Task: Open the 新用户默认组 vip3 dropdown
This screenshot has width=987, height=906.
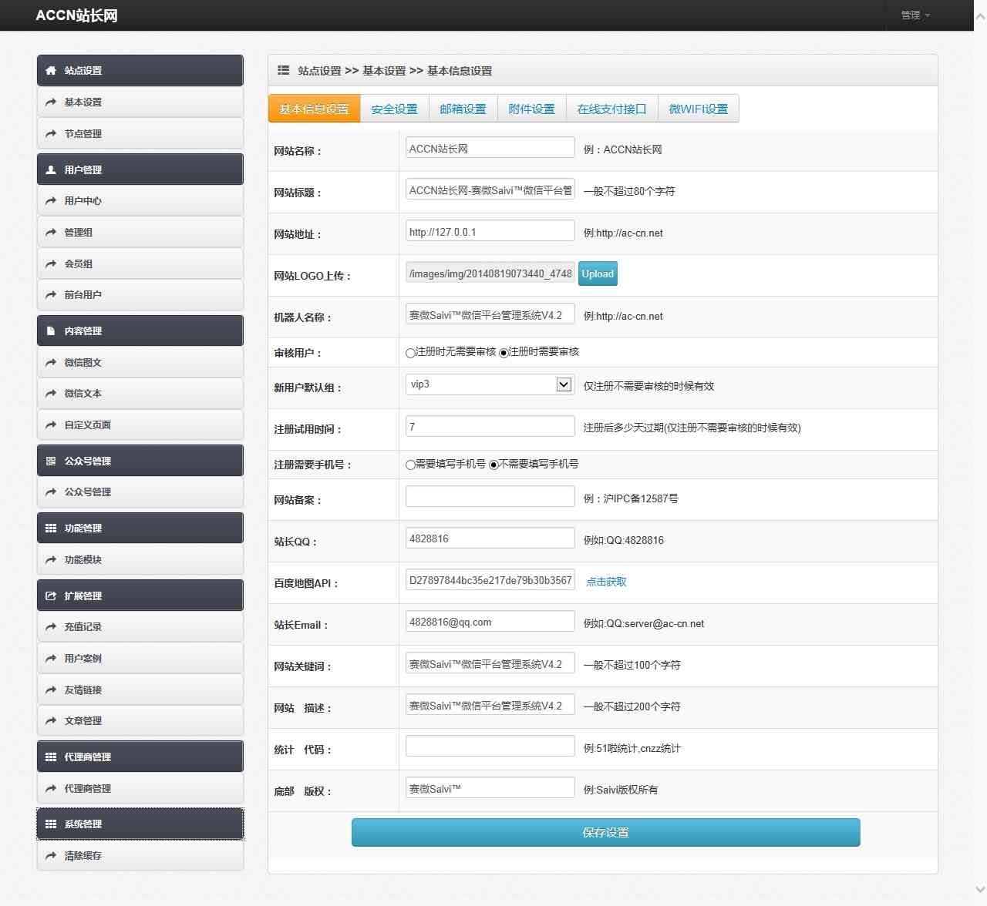Action: (490, 384)
